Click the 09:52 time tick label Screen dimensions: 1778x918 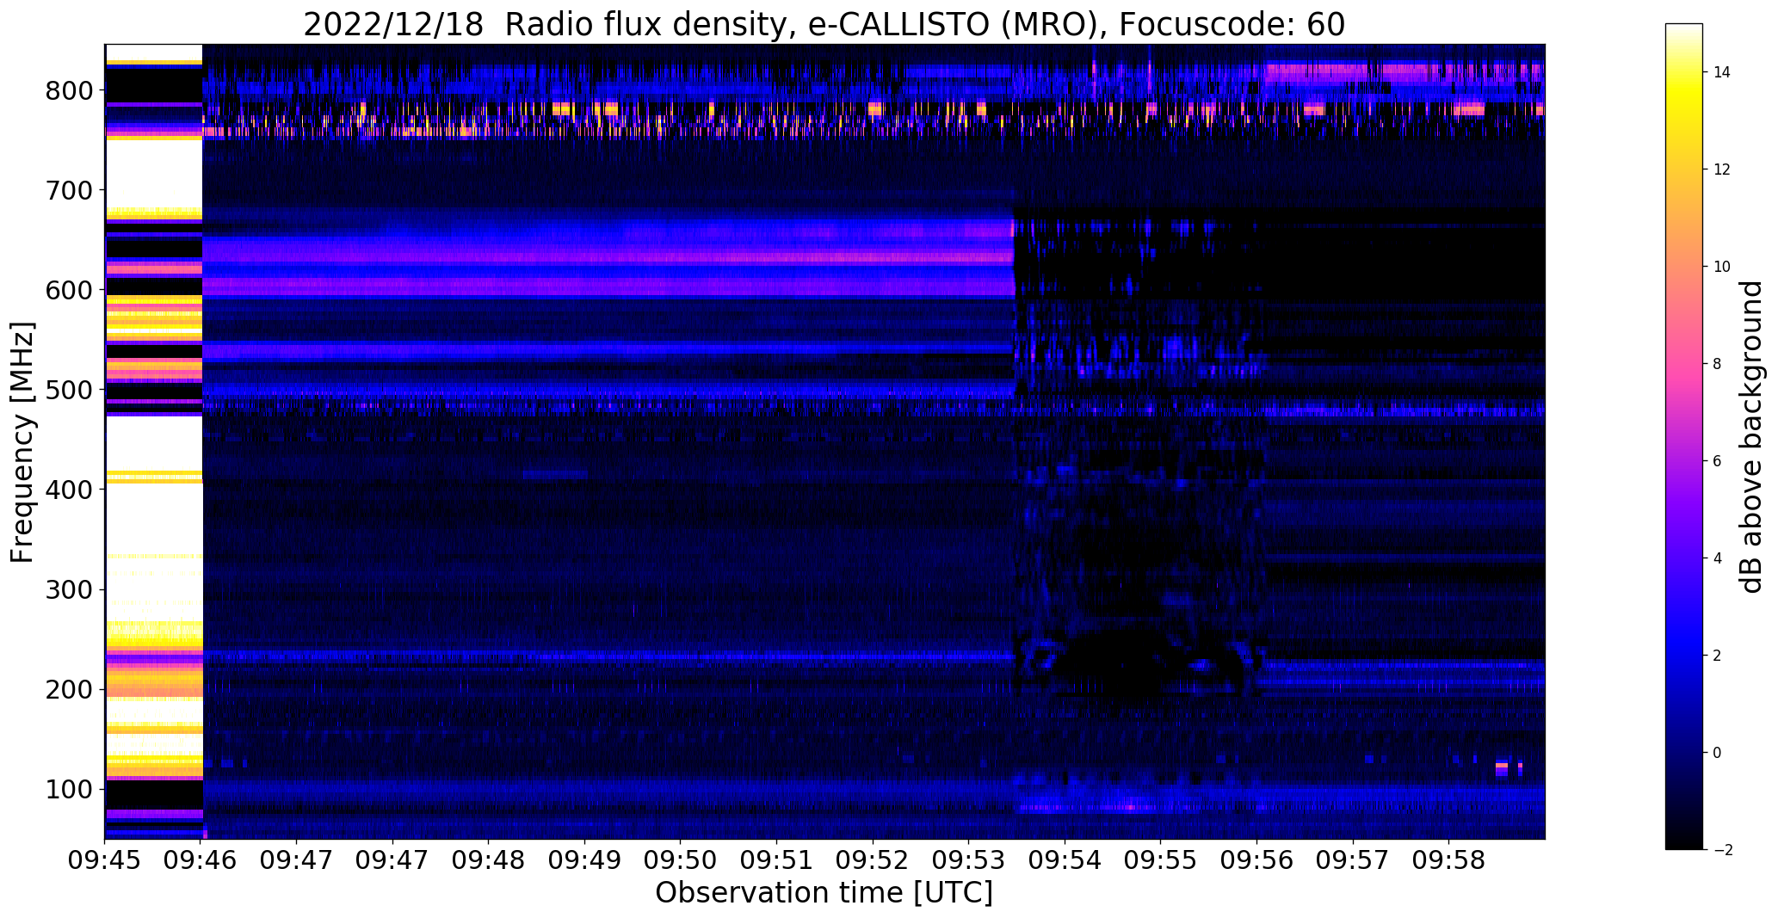pyautogui.click(x=873, y=861)
